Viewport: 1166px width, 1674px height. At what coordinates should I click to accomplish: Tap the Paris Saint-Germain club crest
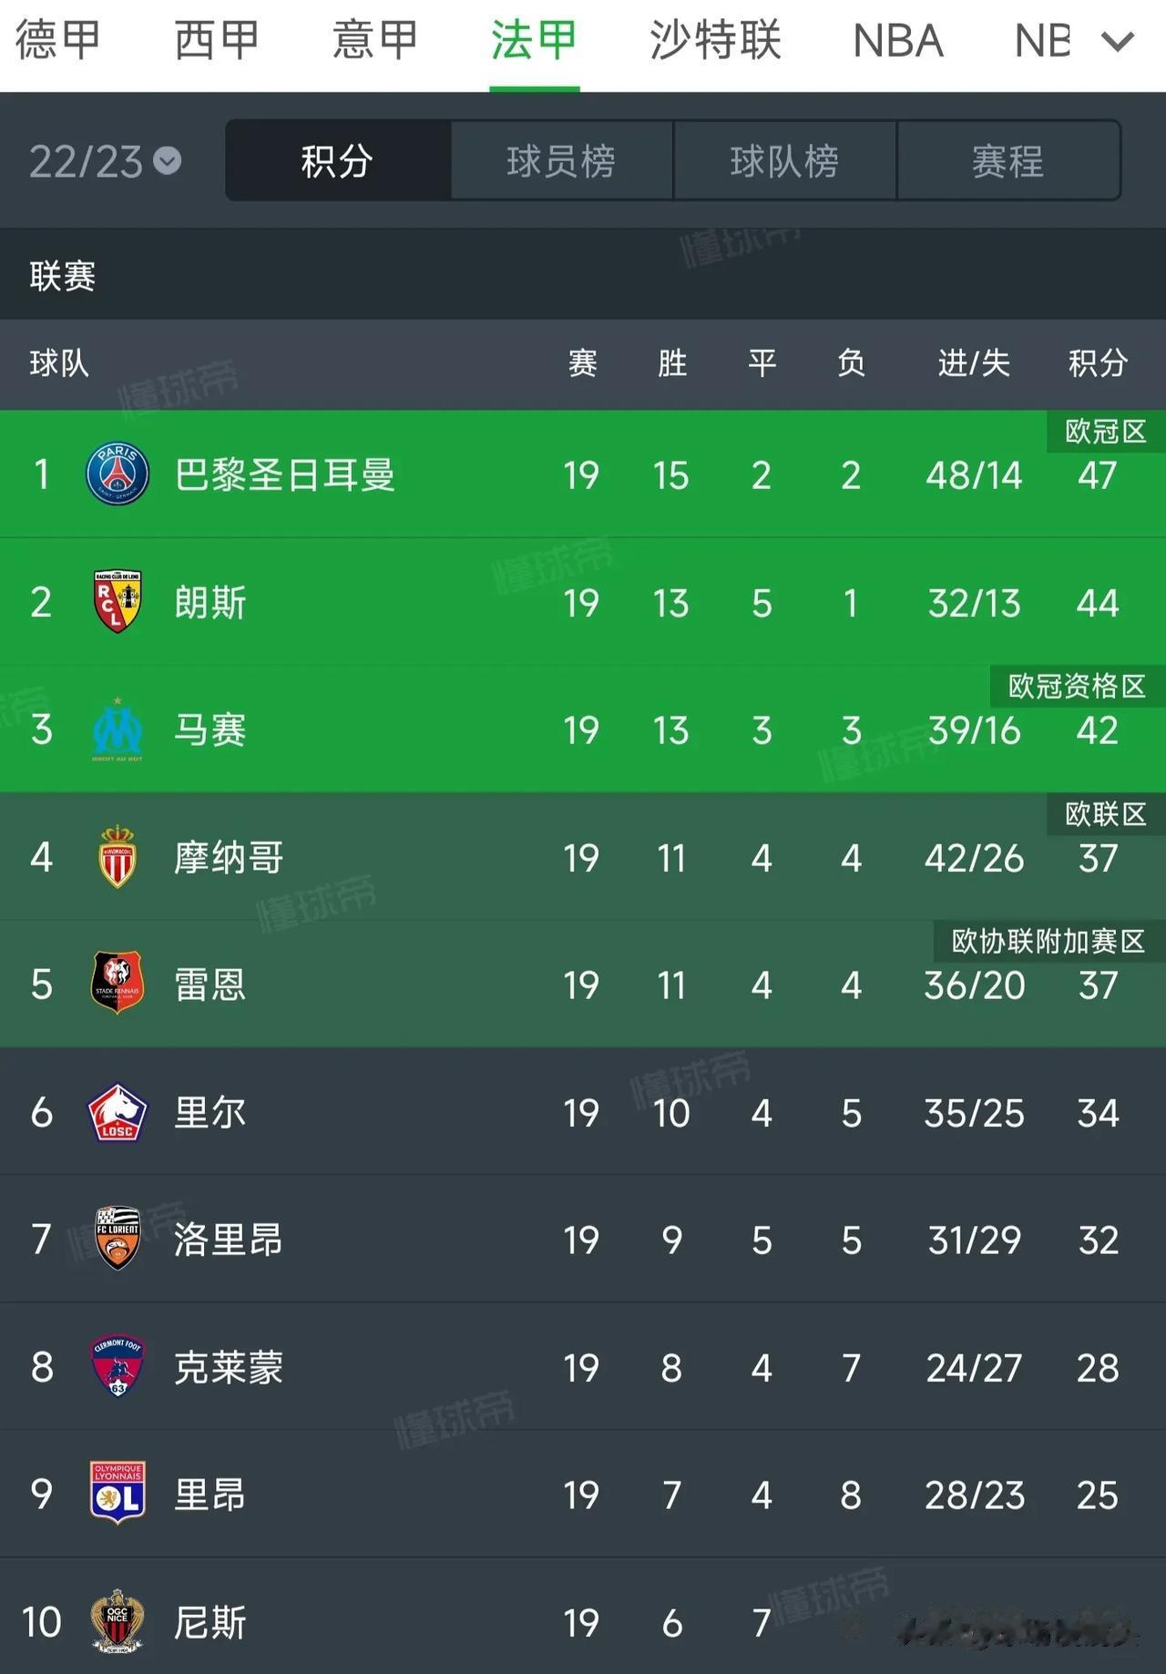click(118, 475)
